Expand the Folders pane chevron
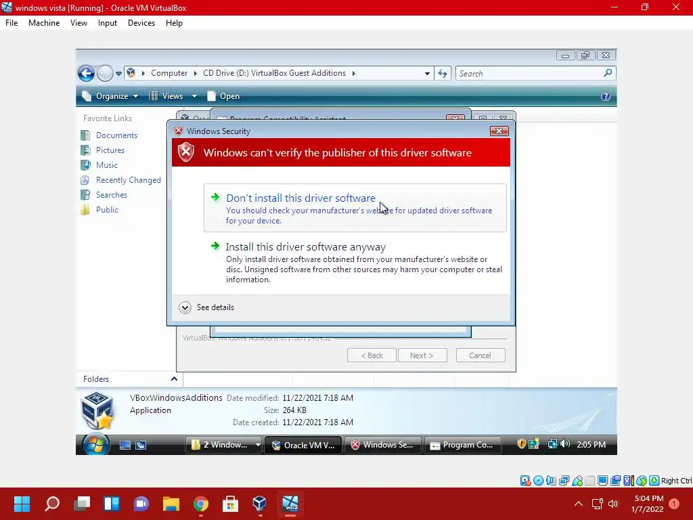 (x=174, y=379)
